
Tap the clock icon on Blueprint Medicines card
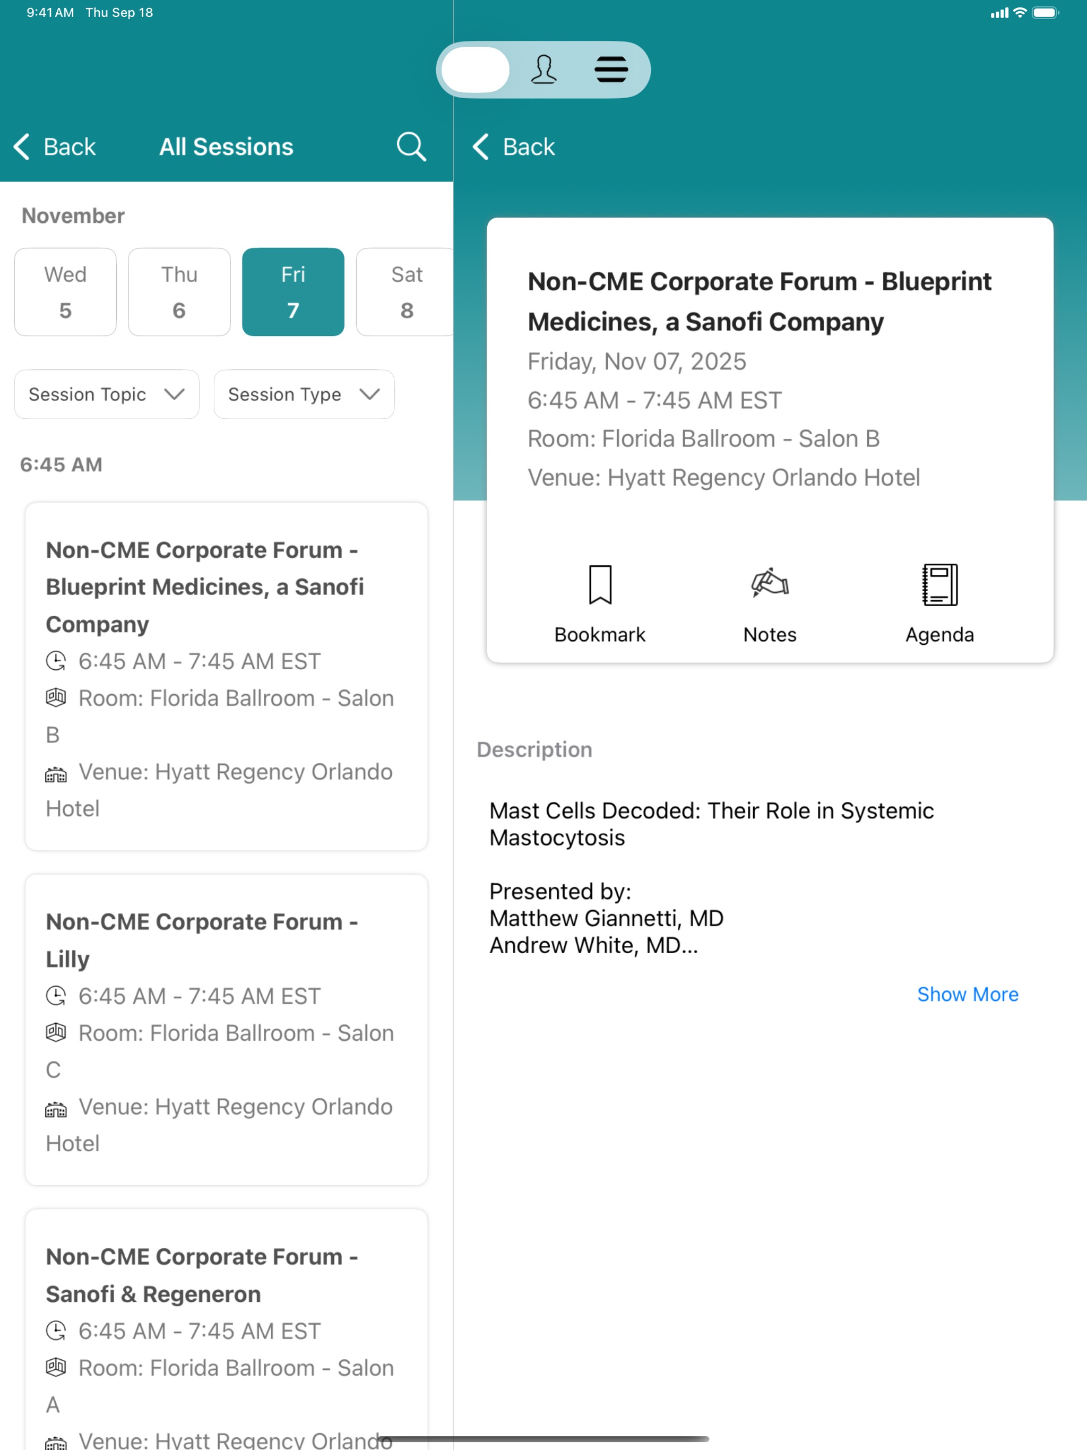56,661
